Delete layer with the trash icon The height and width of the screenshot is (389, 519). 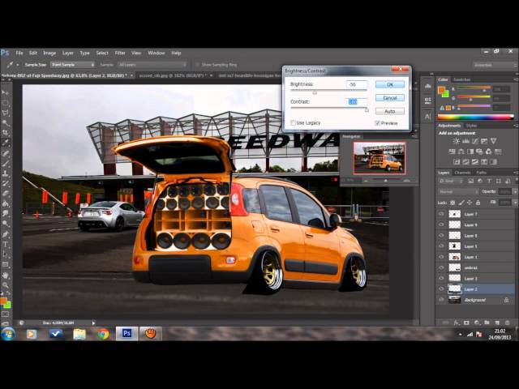point(508,323)
